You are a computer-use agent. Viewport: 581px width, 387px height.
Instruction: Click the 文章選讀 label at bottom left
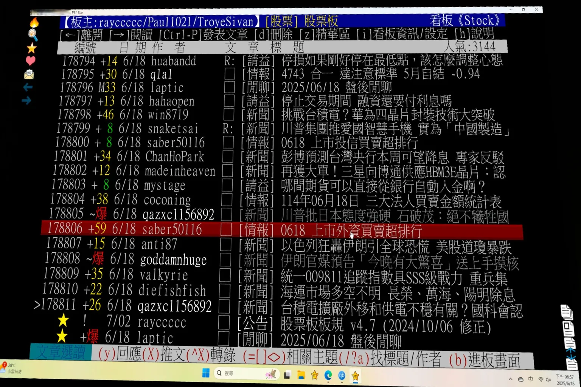click(61, 352)
